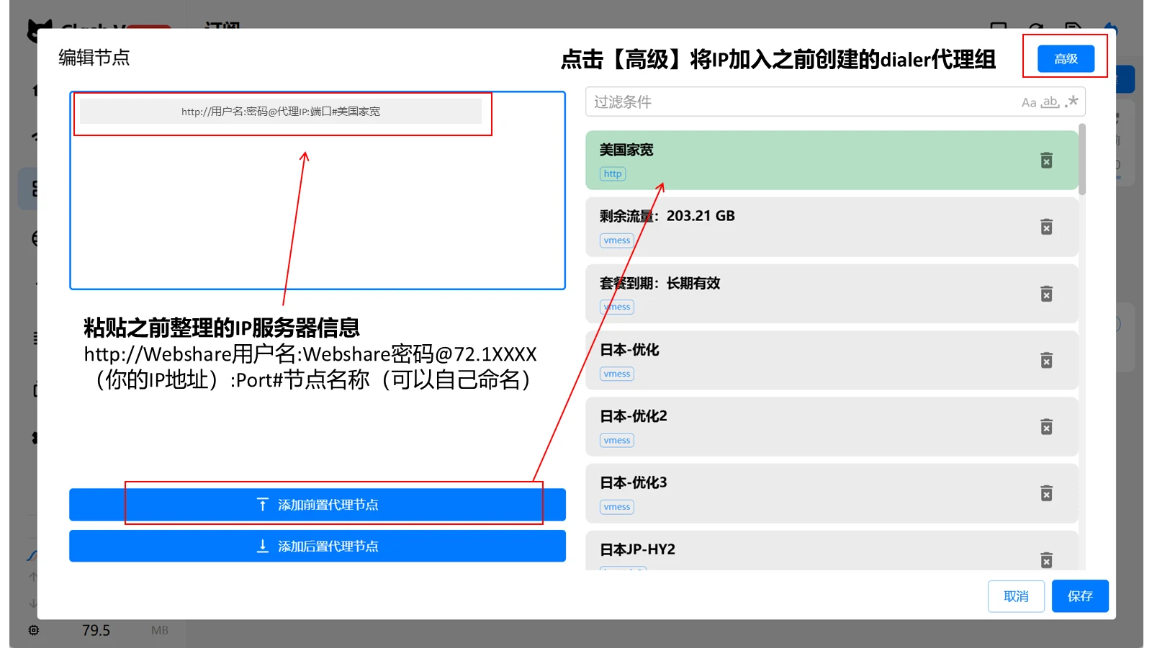Click the 编辑节点 dialog title
The image size is (1152, 648).
coord(94,58)
